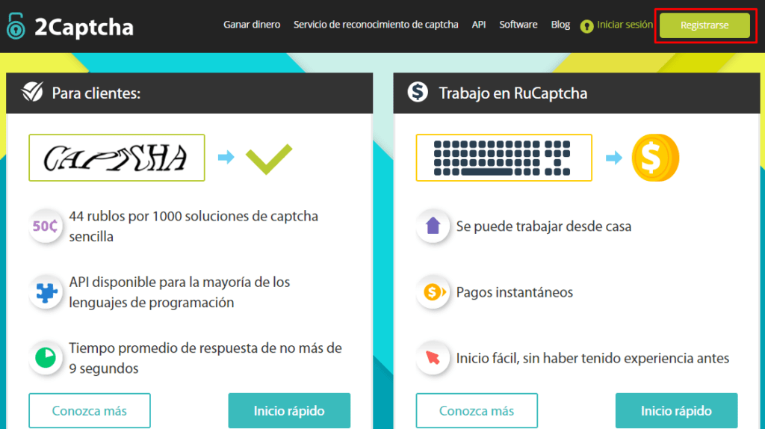Click the 50¢ price icon
Image resolution: width=765 pixels, height=429 pixels.
pos(46,226)
